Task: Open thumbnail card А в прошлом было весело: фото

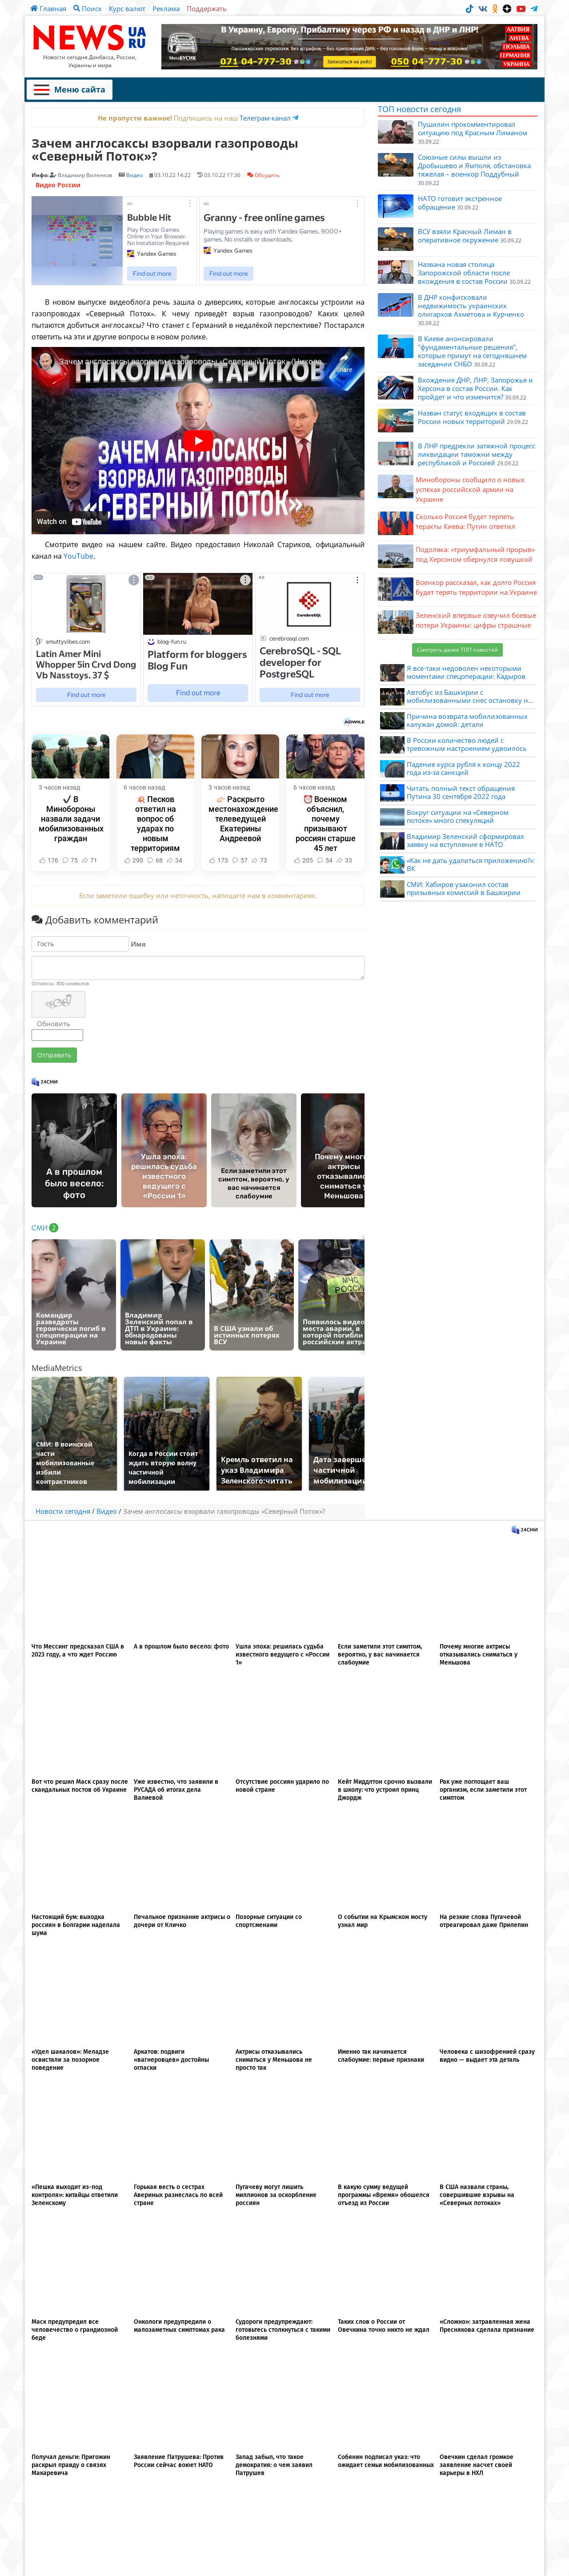Action: pyautogui.click(x=74, y=1150)
